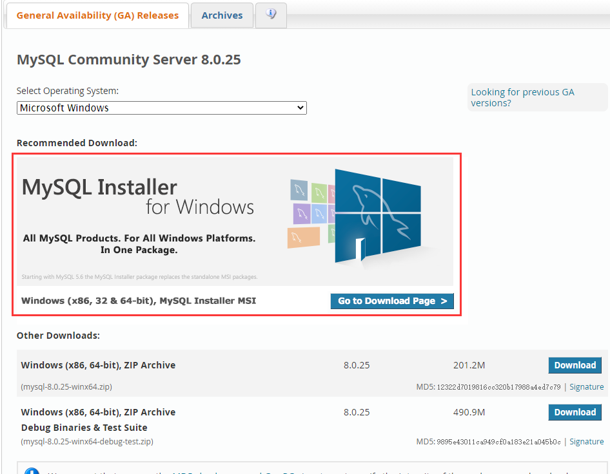This screenshot has width=610, height=474.
Task: Click the orange dolphin tile in banner
Action: pyautogui.click(x=304, y=237)
